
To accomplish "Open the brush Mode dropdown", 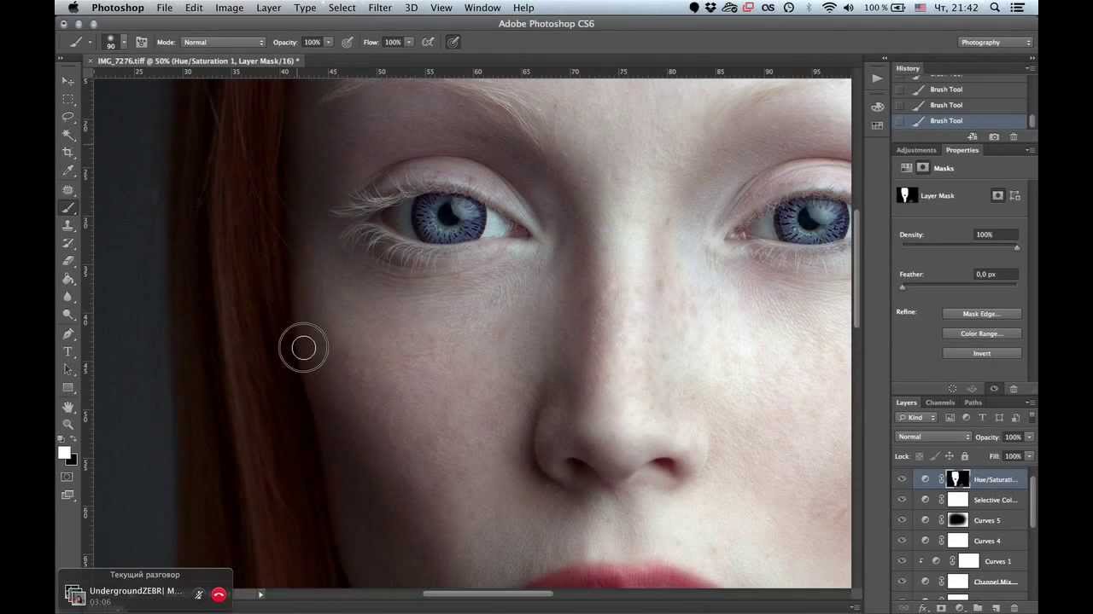I will click(223, 42).
